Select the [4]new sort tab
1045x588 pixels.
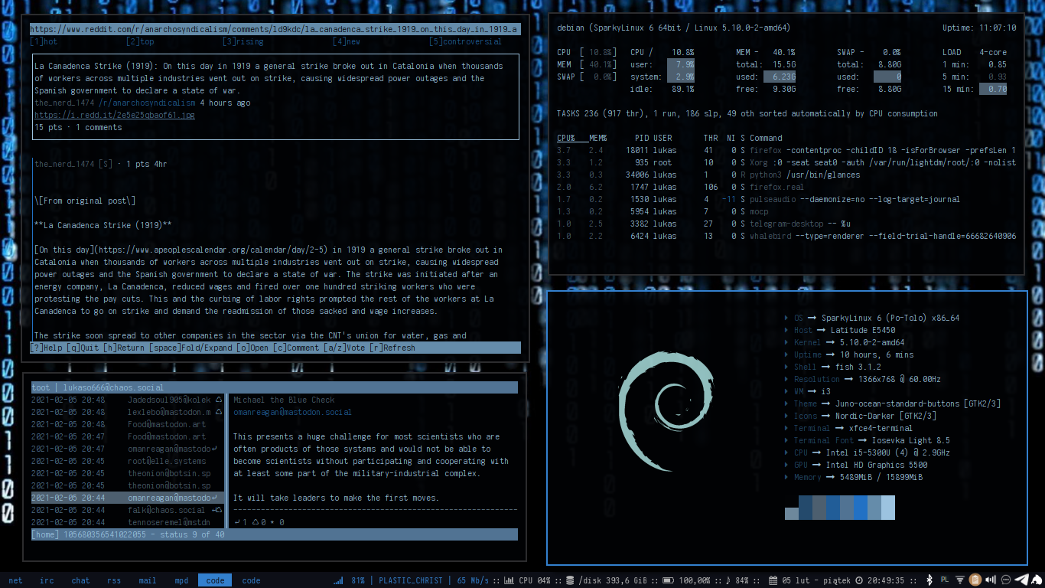[347, 41]
